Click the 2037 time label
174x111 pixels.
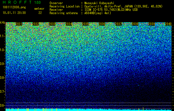tap(118, 24)
